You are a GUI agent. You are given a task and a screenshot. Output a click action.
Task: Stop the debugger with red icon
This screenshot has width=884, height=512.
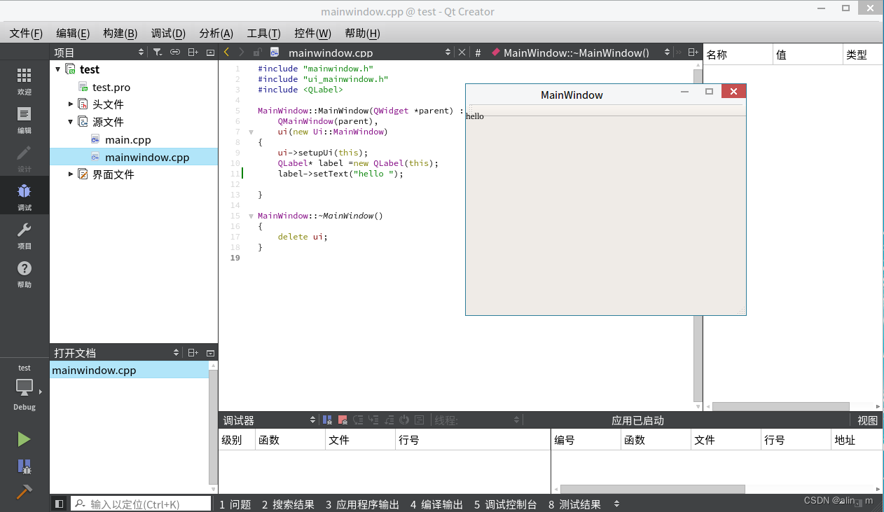(343, 420)
